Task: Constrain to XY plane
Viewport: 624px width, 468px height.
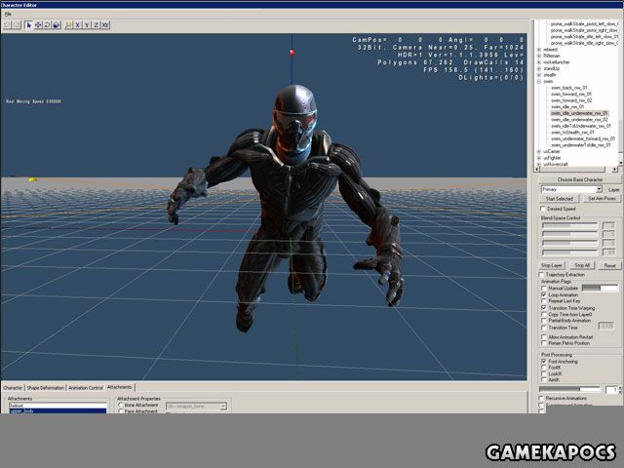Action: pos(105,25)
